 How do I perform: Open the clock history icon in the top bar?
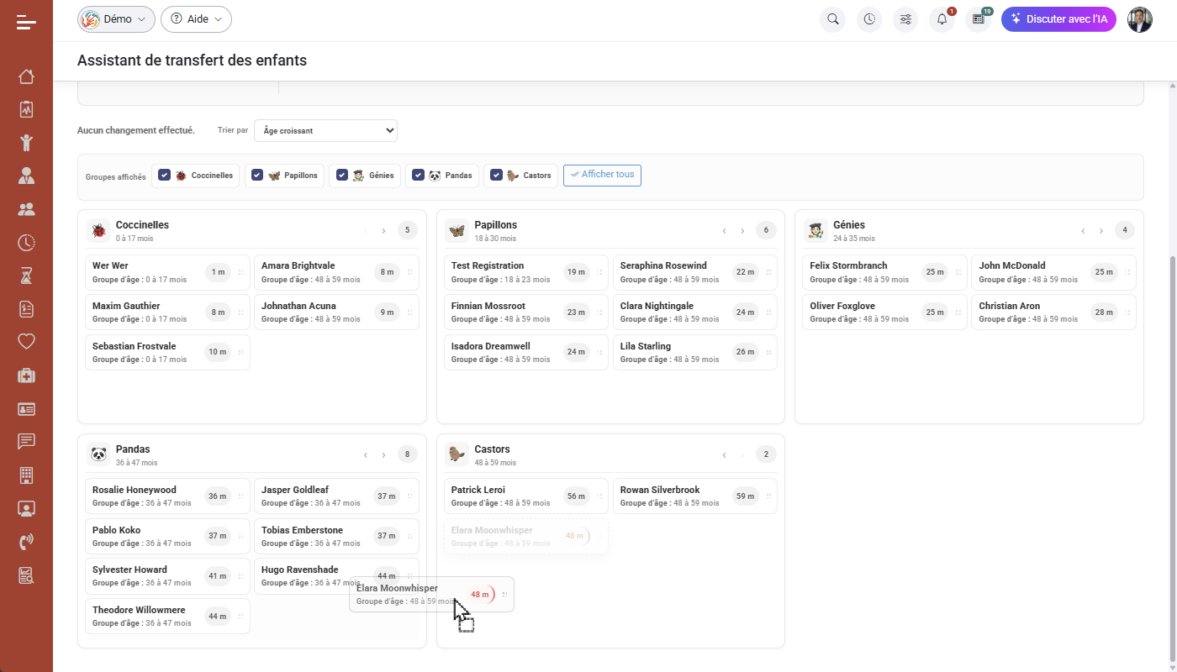869,19
